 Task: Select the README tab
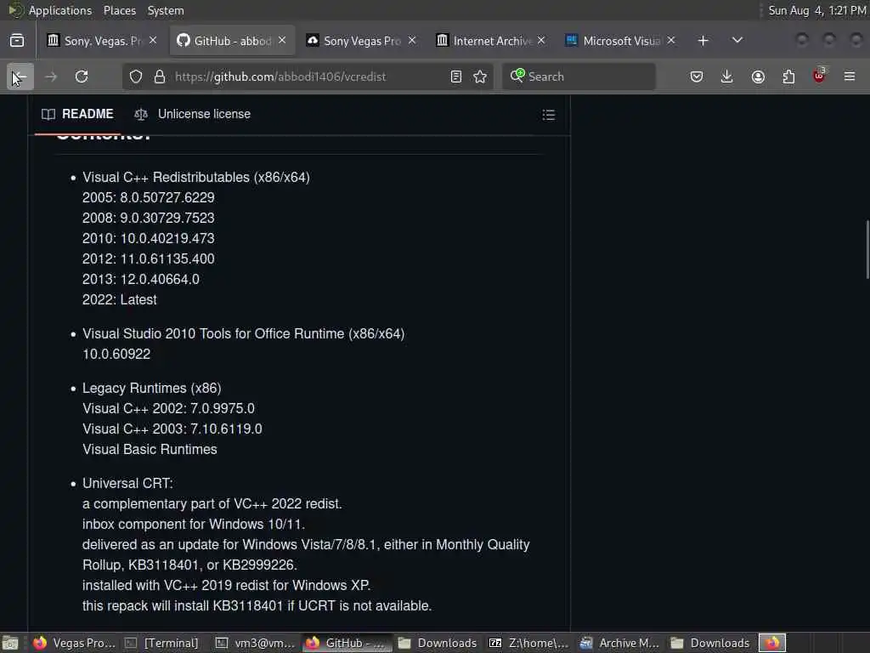click(77, 114)
